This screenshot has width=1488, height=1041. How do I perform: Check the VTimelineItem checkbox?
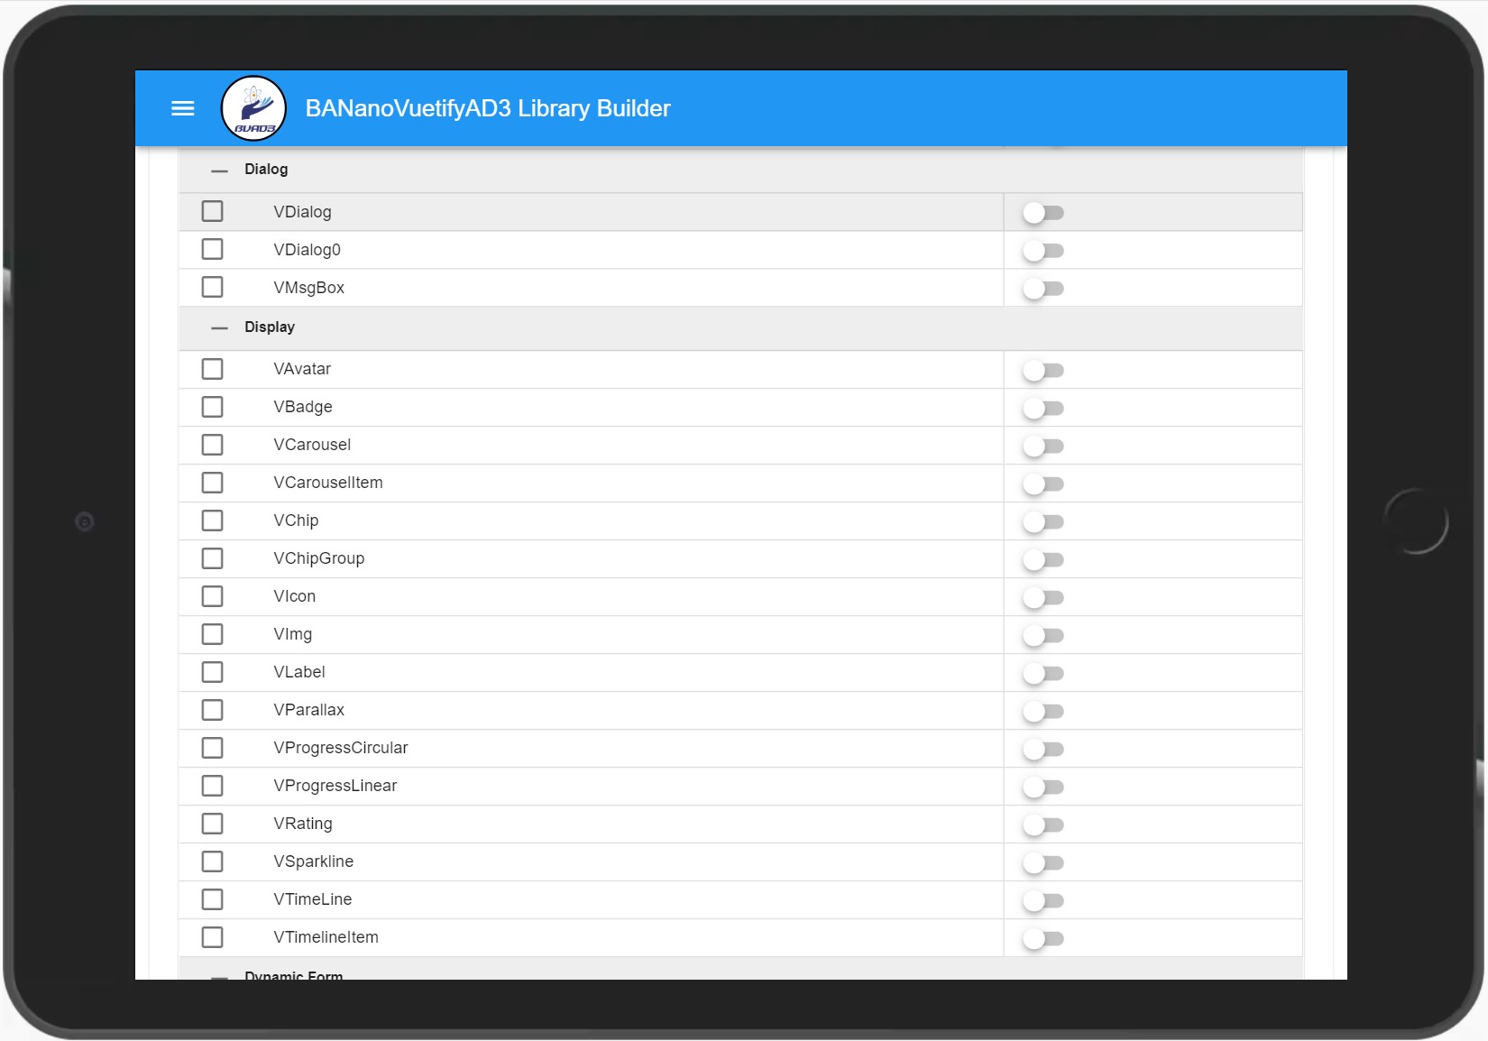coord(213,936)
